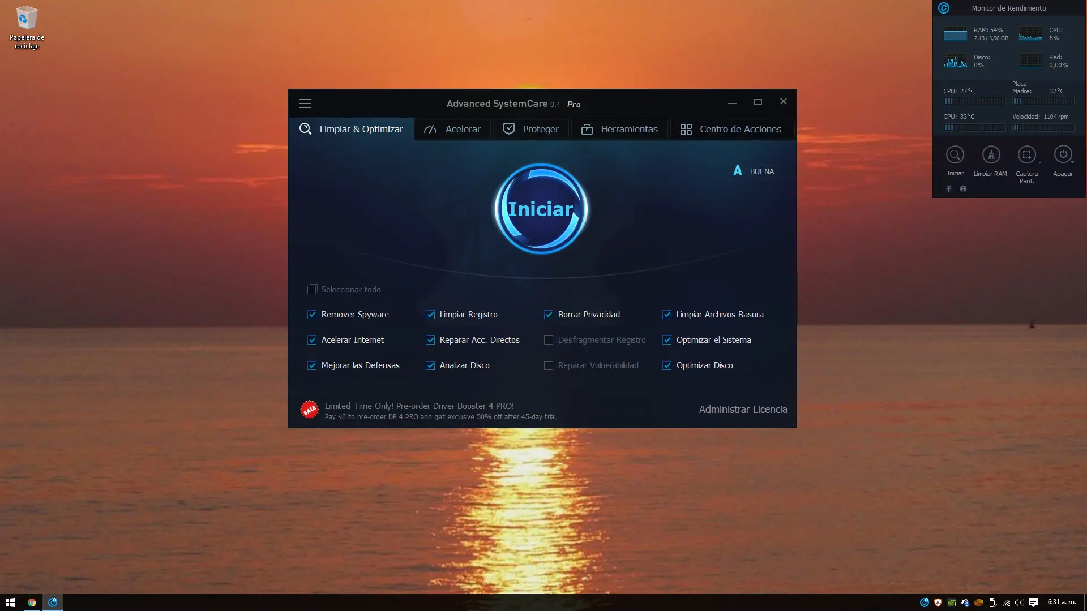
Task: Click the Advanced SystemCare icon on the taskbar
Action: pyautogui.click(x=53, y=602)
